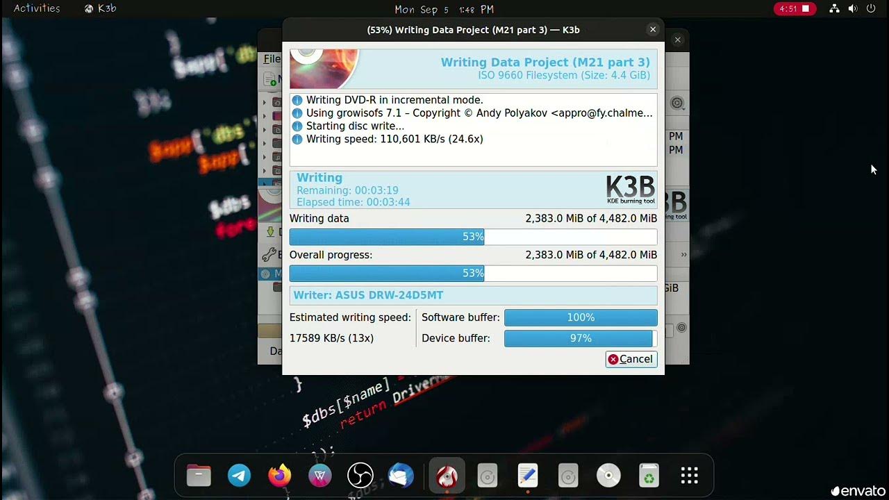Screen dimensions: 889x500
Task: Switch to K3b red flame icon in dock
Action: point(447,476)
